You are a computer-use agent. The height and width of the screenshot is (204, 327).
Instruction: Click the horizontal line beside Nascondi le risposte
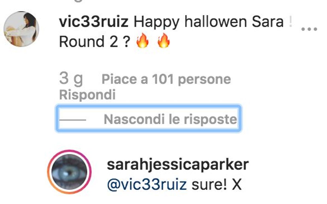tap(72, 120)
